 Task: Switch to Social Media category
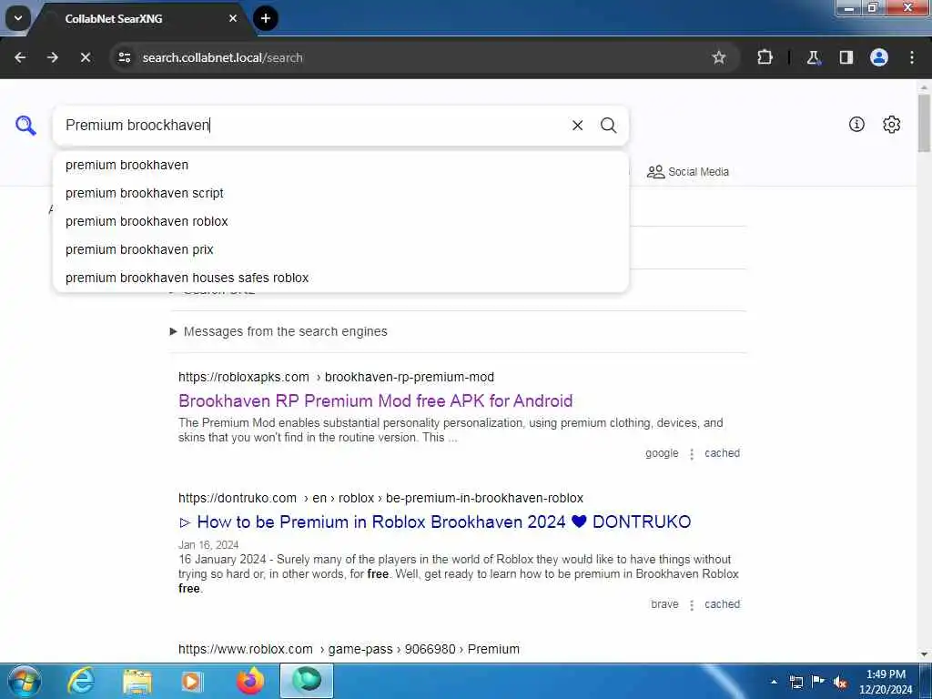[x=688, y=172]
